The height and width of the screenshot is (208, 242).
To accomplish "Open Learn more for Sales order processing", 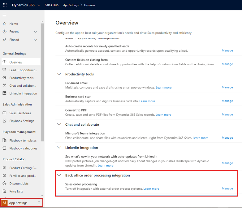I will tap(151, 188).
